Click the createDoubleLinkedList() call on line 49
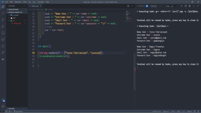 [x=55, y=56]
